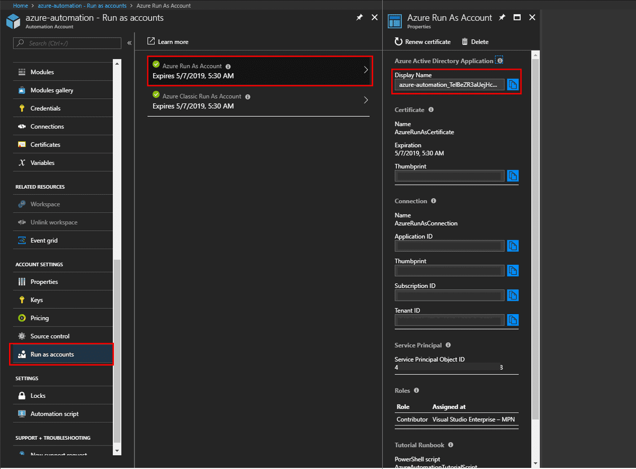Click Renew certificate button
This screenshot has height=469, width=636.
(422, 42)
